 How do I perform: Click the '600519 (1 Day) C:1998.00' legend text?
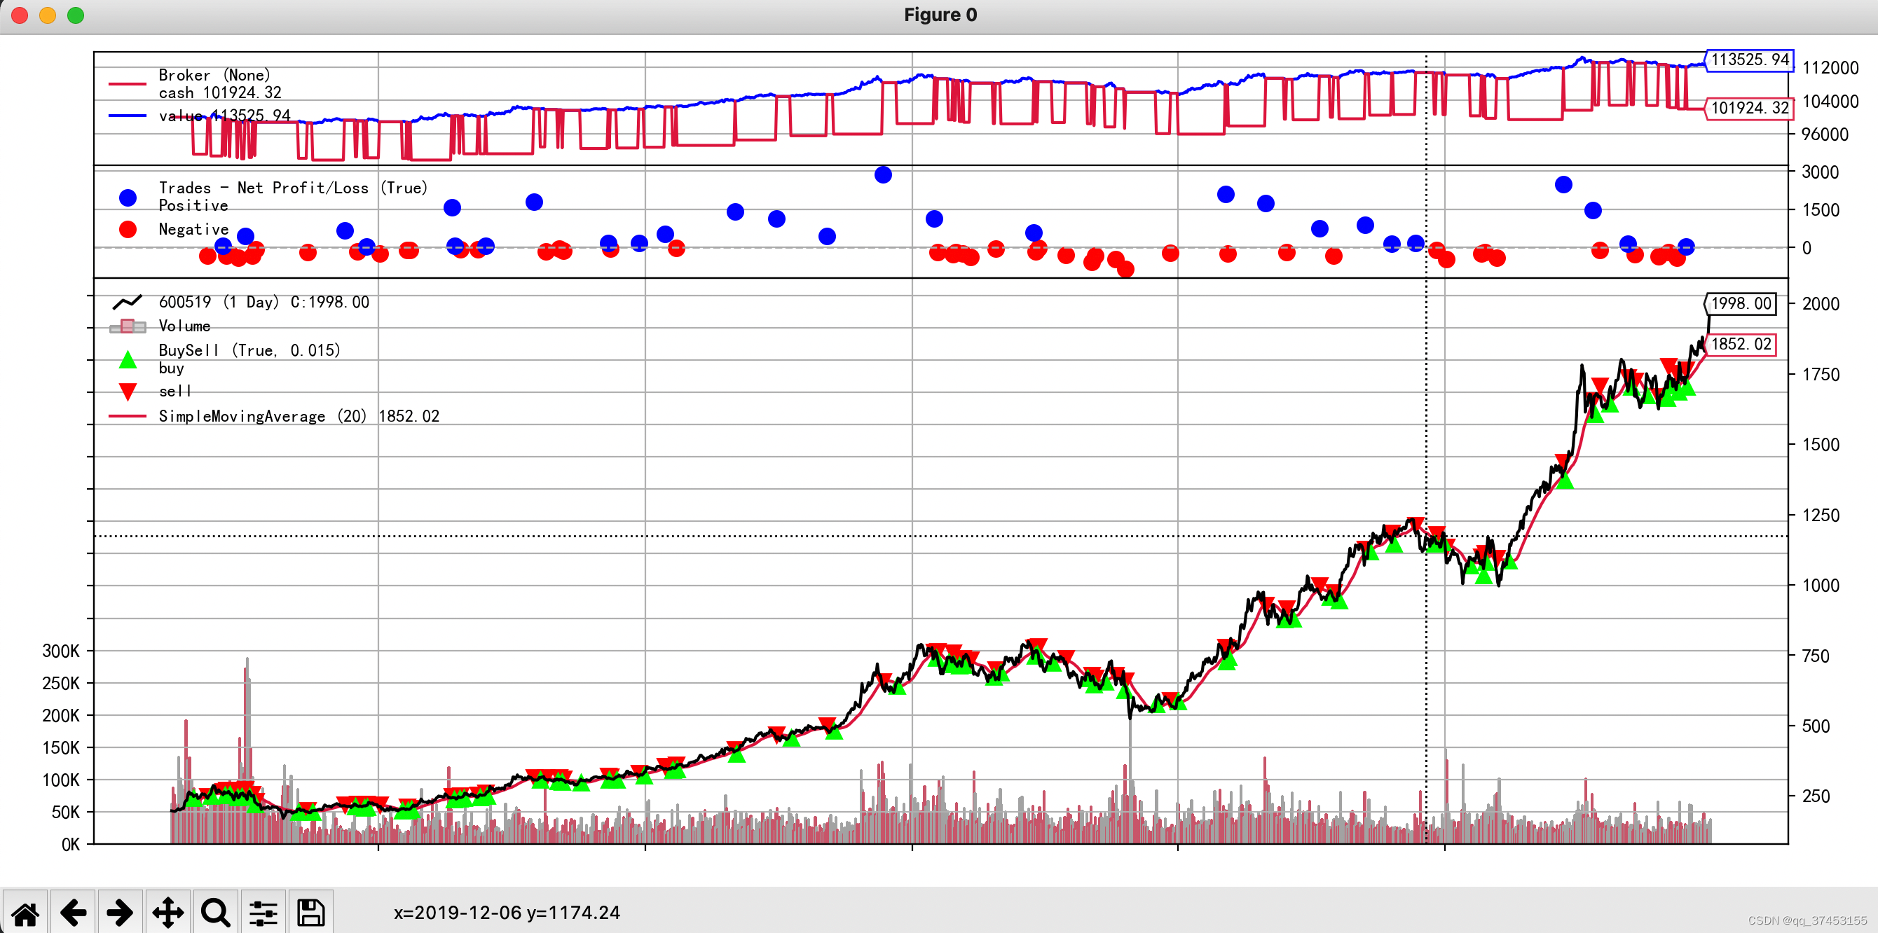point(264,302)
